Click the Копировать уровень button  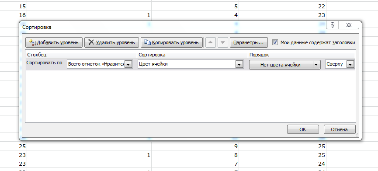[172, 42]
